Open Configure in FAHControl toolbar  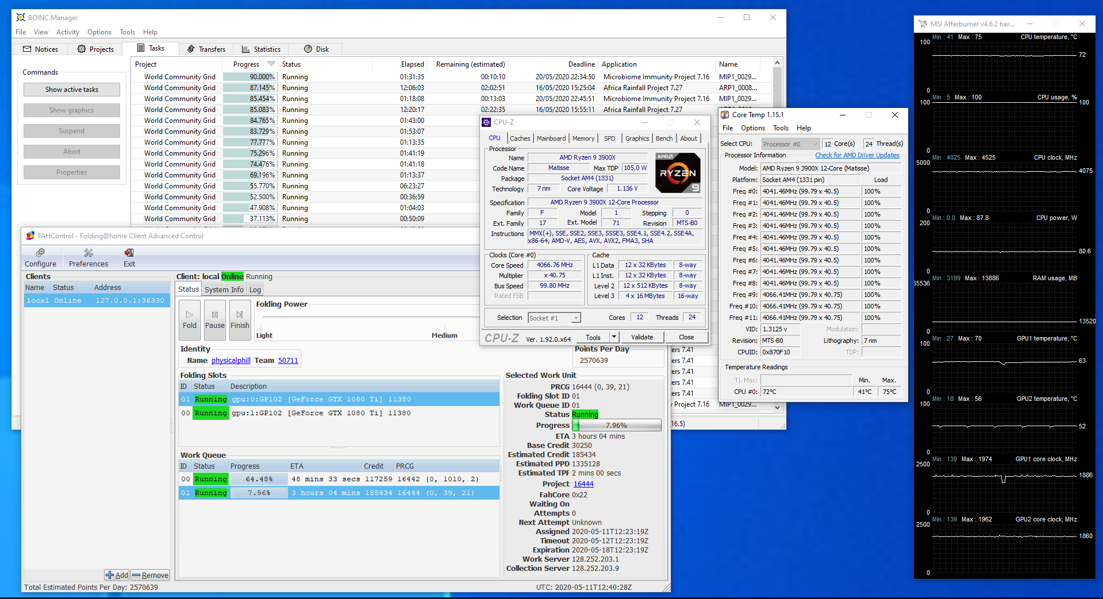40,258
